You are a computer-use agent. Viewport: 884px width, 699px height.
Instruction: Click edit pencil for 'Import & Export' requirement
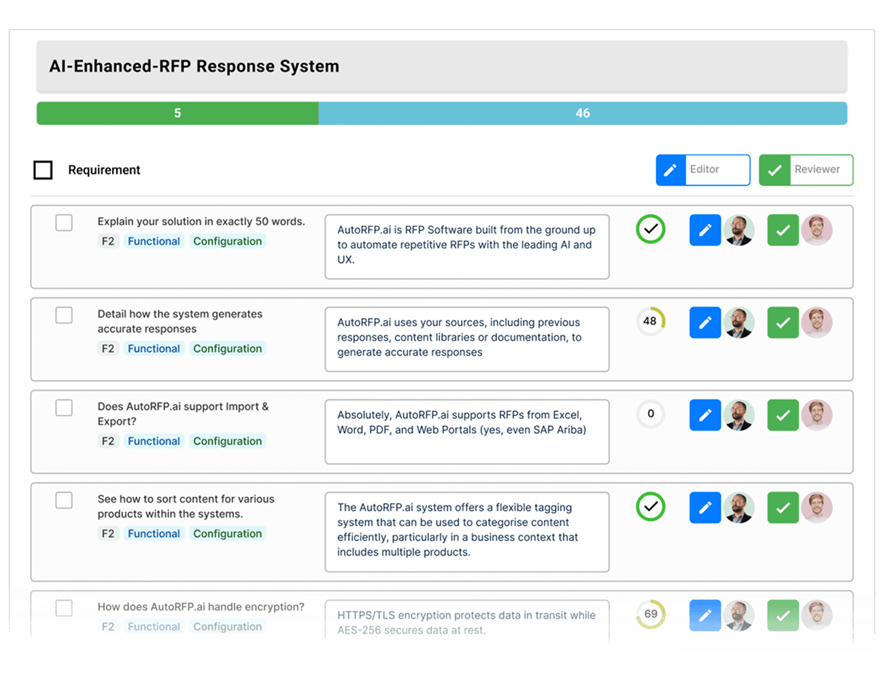click(x=705, y=415)
